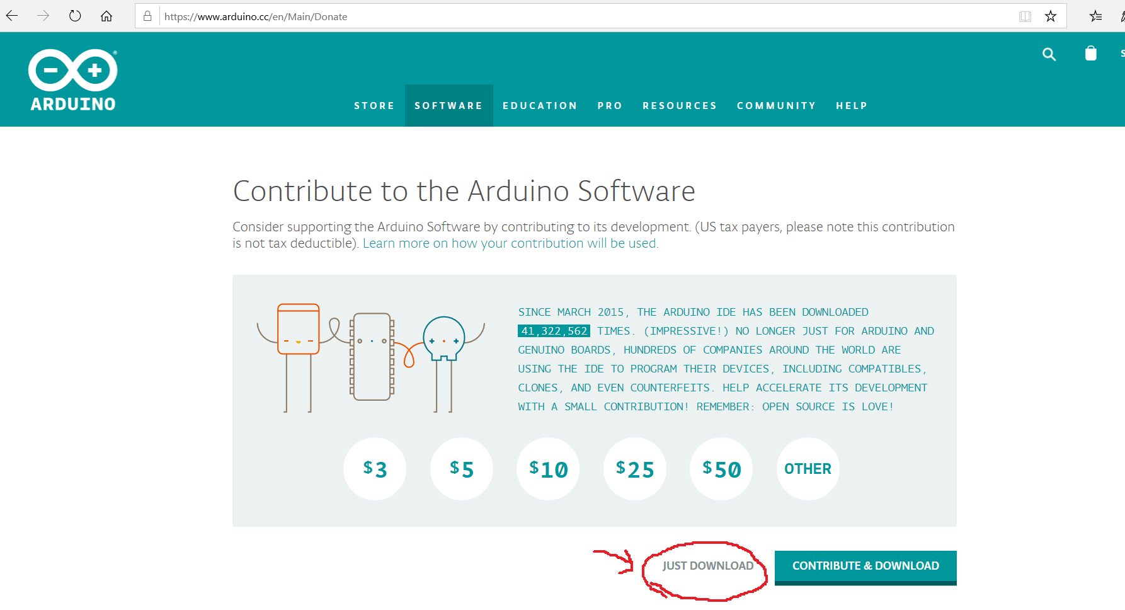1125x610 pixels.
Task: Click the padlock site security icon
Action: coord(147,16)
